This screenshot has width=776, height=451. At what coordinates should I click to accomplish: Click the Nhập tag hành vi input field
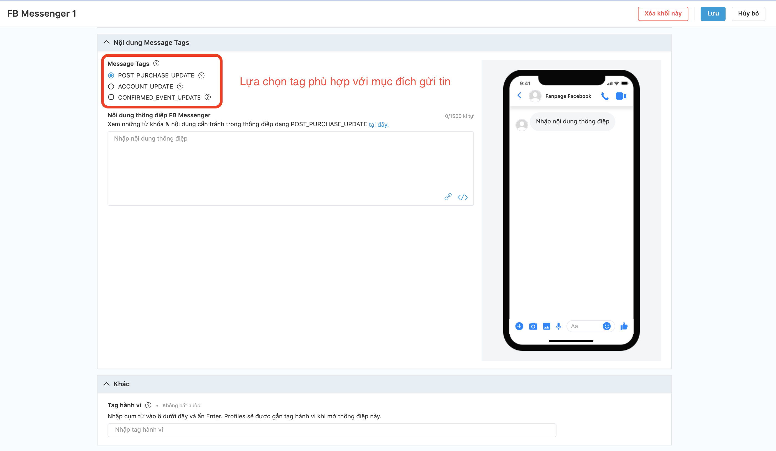coord(332,429)
